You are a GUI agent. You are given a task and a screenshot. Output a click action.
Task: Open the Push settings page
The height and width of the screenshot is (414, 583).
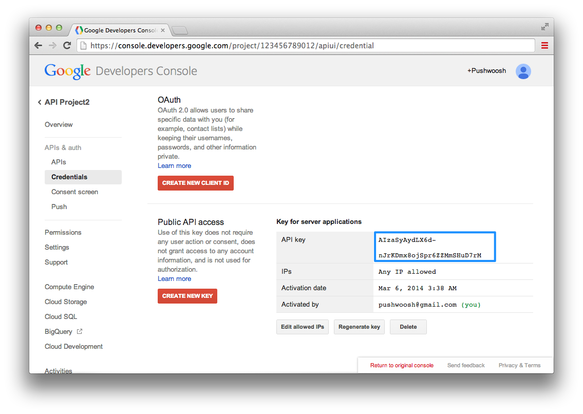pyautogui.click(x=59, y=207)
